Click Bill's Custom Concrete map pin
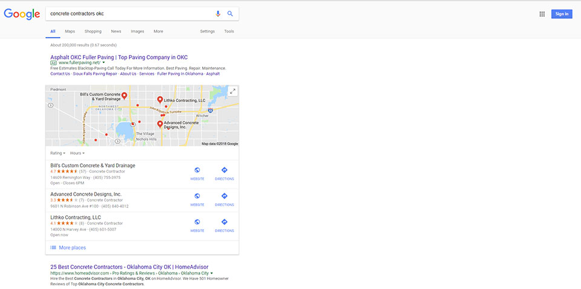The image size is (581, 289). [x=125, y=96]
